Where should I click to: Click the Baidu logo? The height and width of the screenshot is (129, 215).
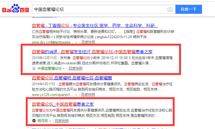coord(16,9)
